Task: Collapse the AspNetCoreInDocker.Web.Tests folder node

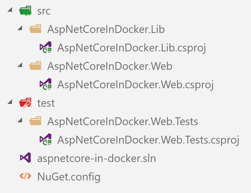Action: coord(20,120)
